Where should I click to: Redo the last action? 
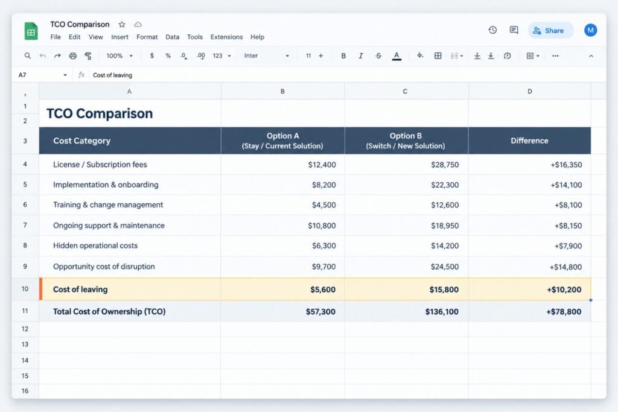57,56
